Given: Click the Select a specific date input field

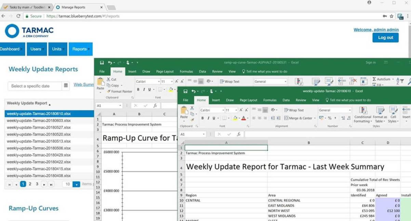Looking at the screenshot, I should [x=35, y=86].
